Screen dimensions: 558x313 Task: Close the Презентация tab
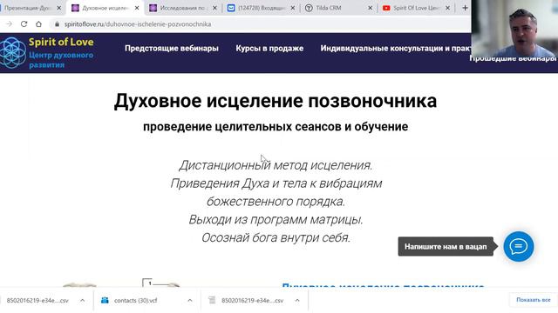tap(59, 8)
